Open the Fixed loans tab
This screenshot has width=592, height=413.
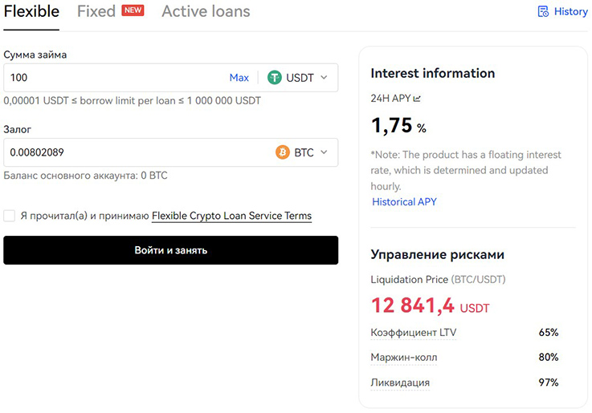[x=96, y=11]
